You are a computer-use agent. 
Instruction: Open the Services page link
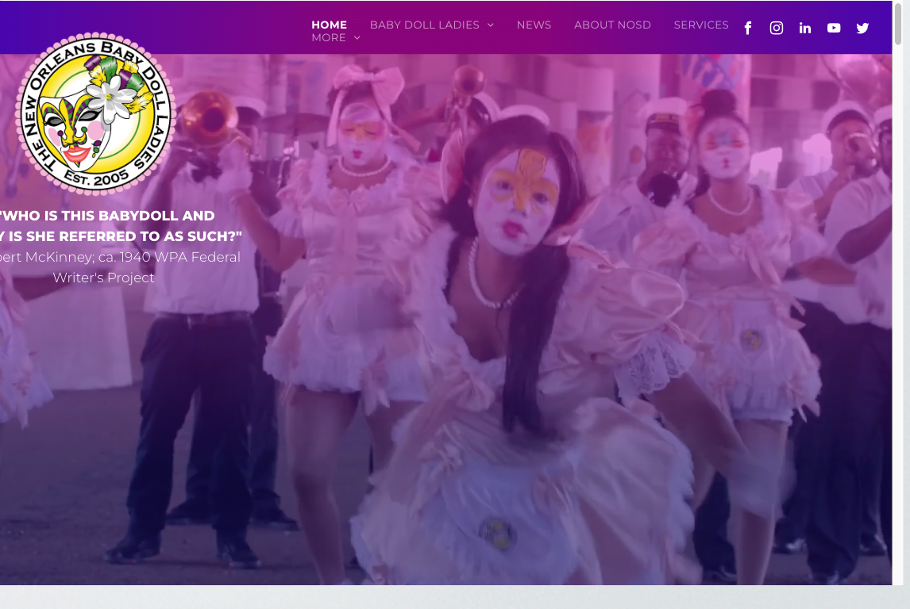coord(701,25)
